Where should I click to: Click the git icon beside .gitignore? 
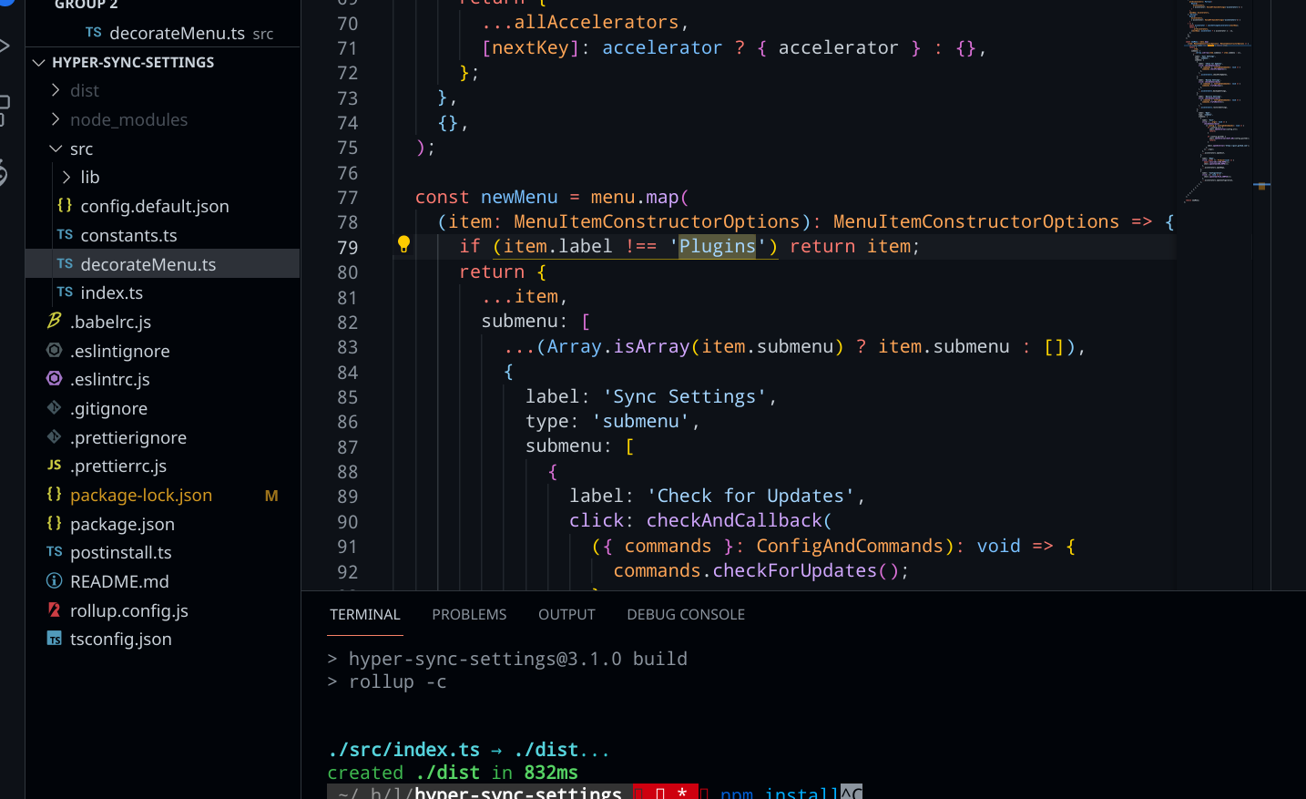pyautogui.click(x=53, y=408)
